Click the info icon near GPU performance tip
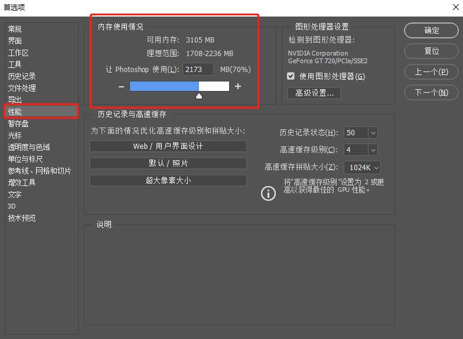 tap(268, 194)
